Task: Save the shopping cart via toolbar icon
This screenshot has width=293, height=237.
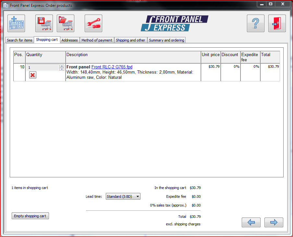Action: click(x=44, y=23)
